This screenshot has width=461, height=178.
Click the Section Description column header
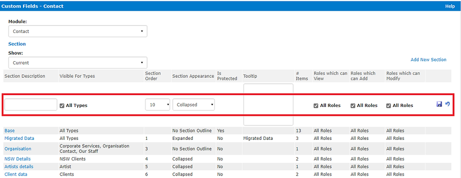tap(24, 76)
